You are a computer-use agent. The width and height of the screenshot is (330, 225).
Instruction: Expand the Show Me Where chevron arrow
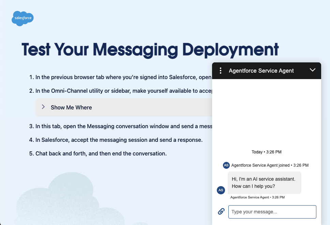point(43,107)
